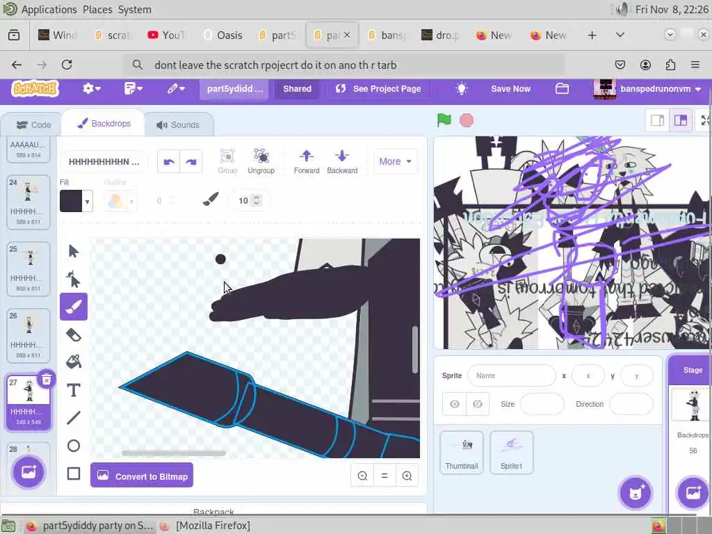Screen dimensions: 712x534
Task: Select the Reshape tool
Action: pos(73,279)
